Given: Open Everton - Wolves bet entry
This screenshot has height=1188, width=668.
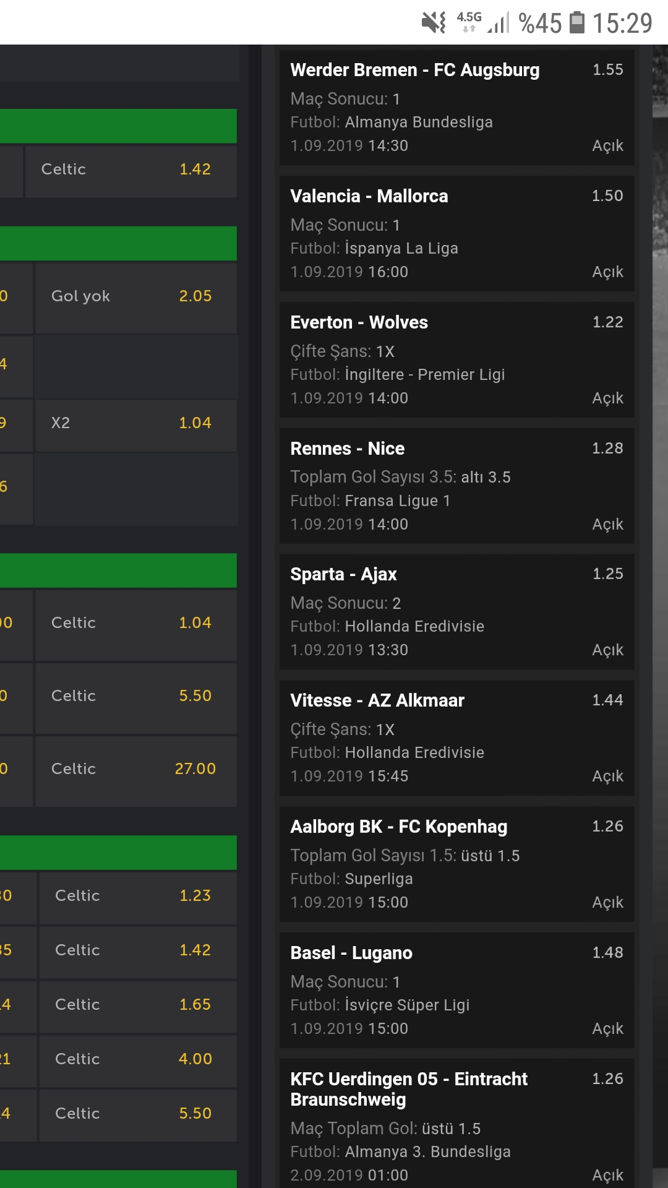Looking at the screenshot, I should (457, 359).
